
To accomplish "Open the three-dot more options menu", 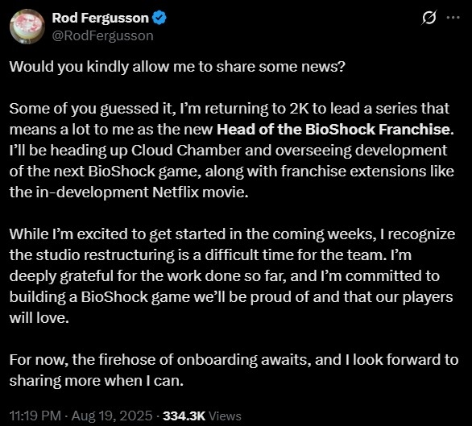I will click(x=453, y=18).
